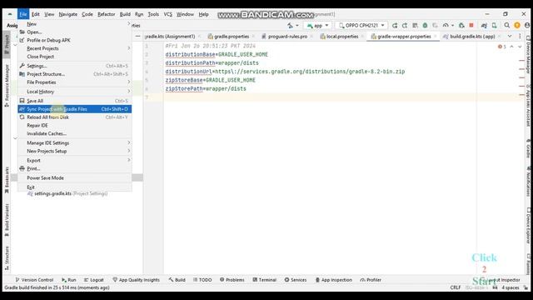Viewport: 533px width, 300px height.
Task: Click the editor tabs options kebab icon
Action: (x=520, y=36)
